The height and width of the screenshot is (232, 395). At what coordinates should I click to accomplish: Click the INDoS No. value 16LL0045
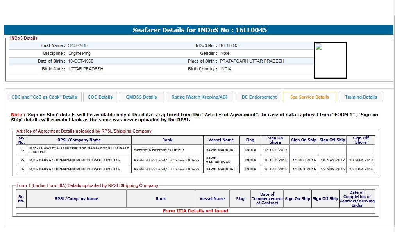(229, 45)
